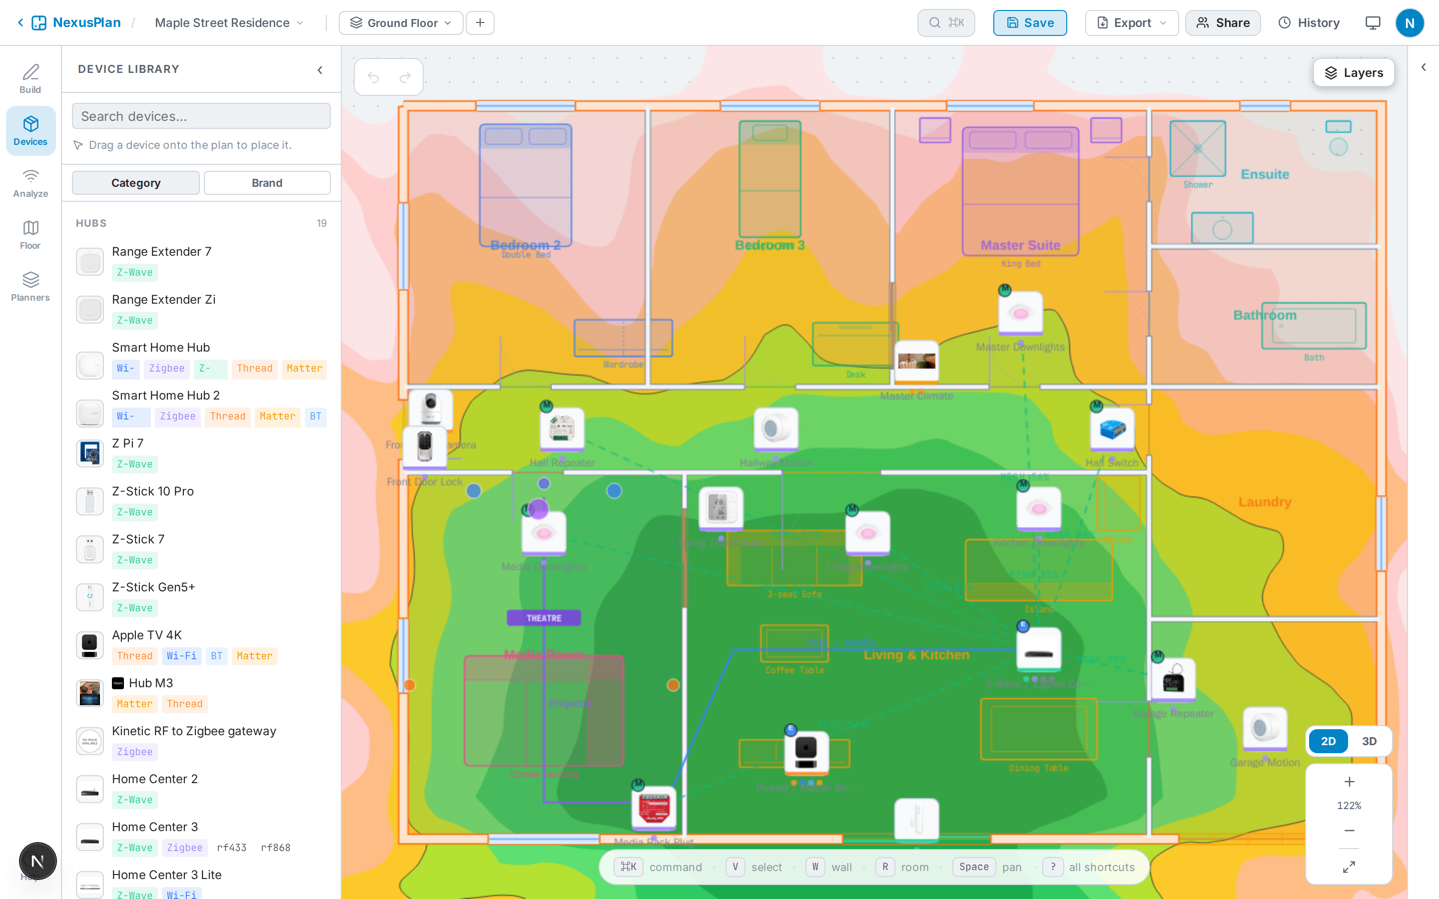Add a new floor with plus button
Screen dimensions: 1439x899
pos(480,22)
